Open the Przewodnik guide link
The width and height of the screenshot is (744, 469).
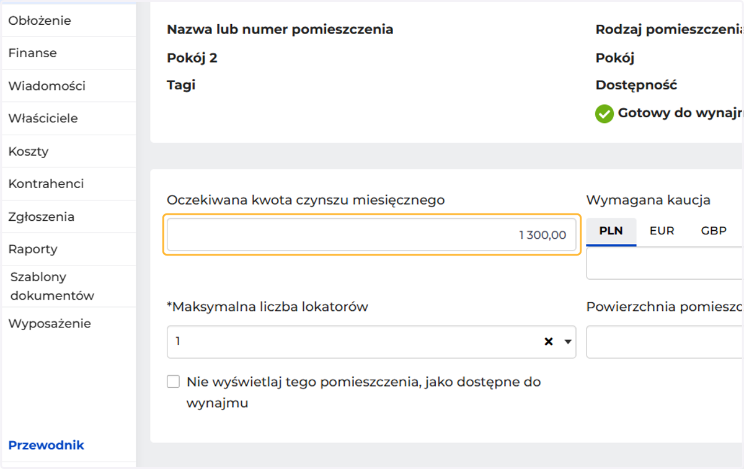[x=46, y=445]
